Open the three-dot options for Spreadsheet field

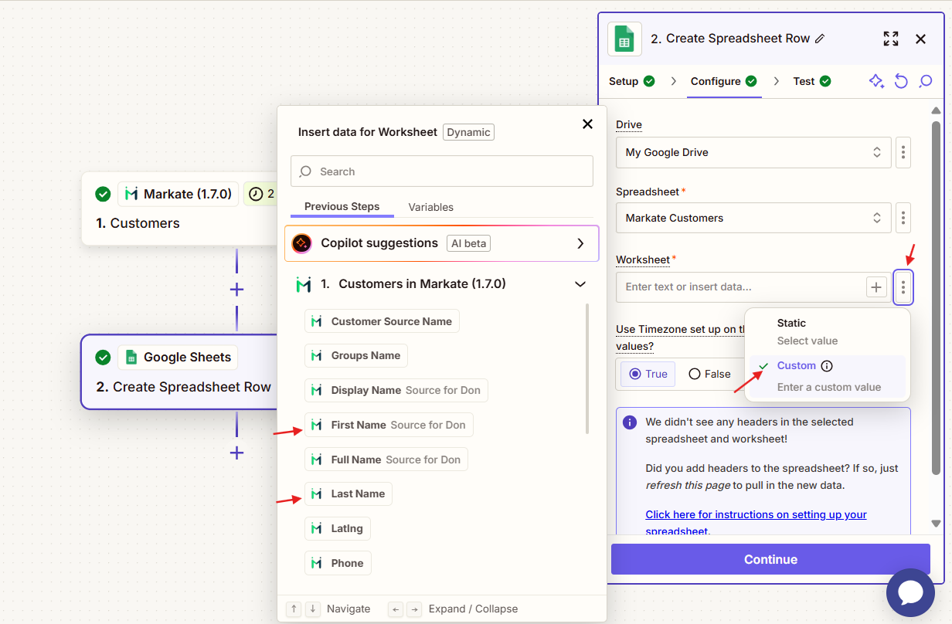pos(903,218)
